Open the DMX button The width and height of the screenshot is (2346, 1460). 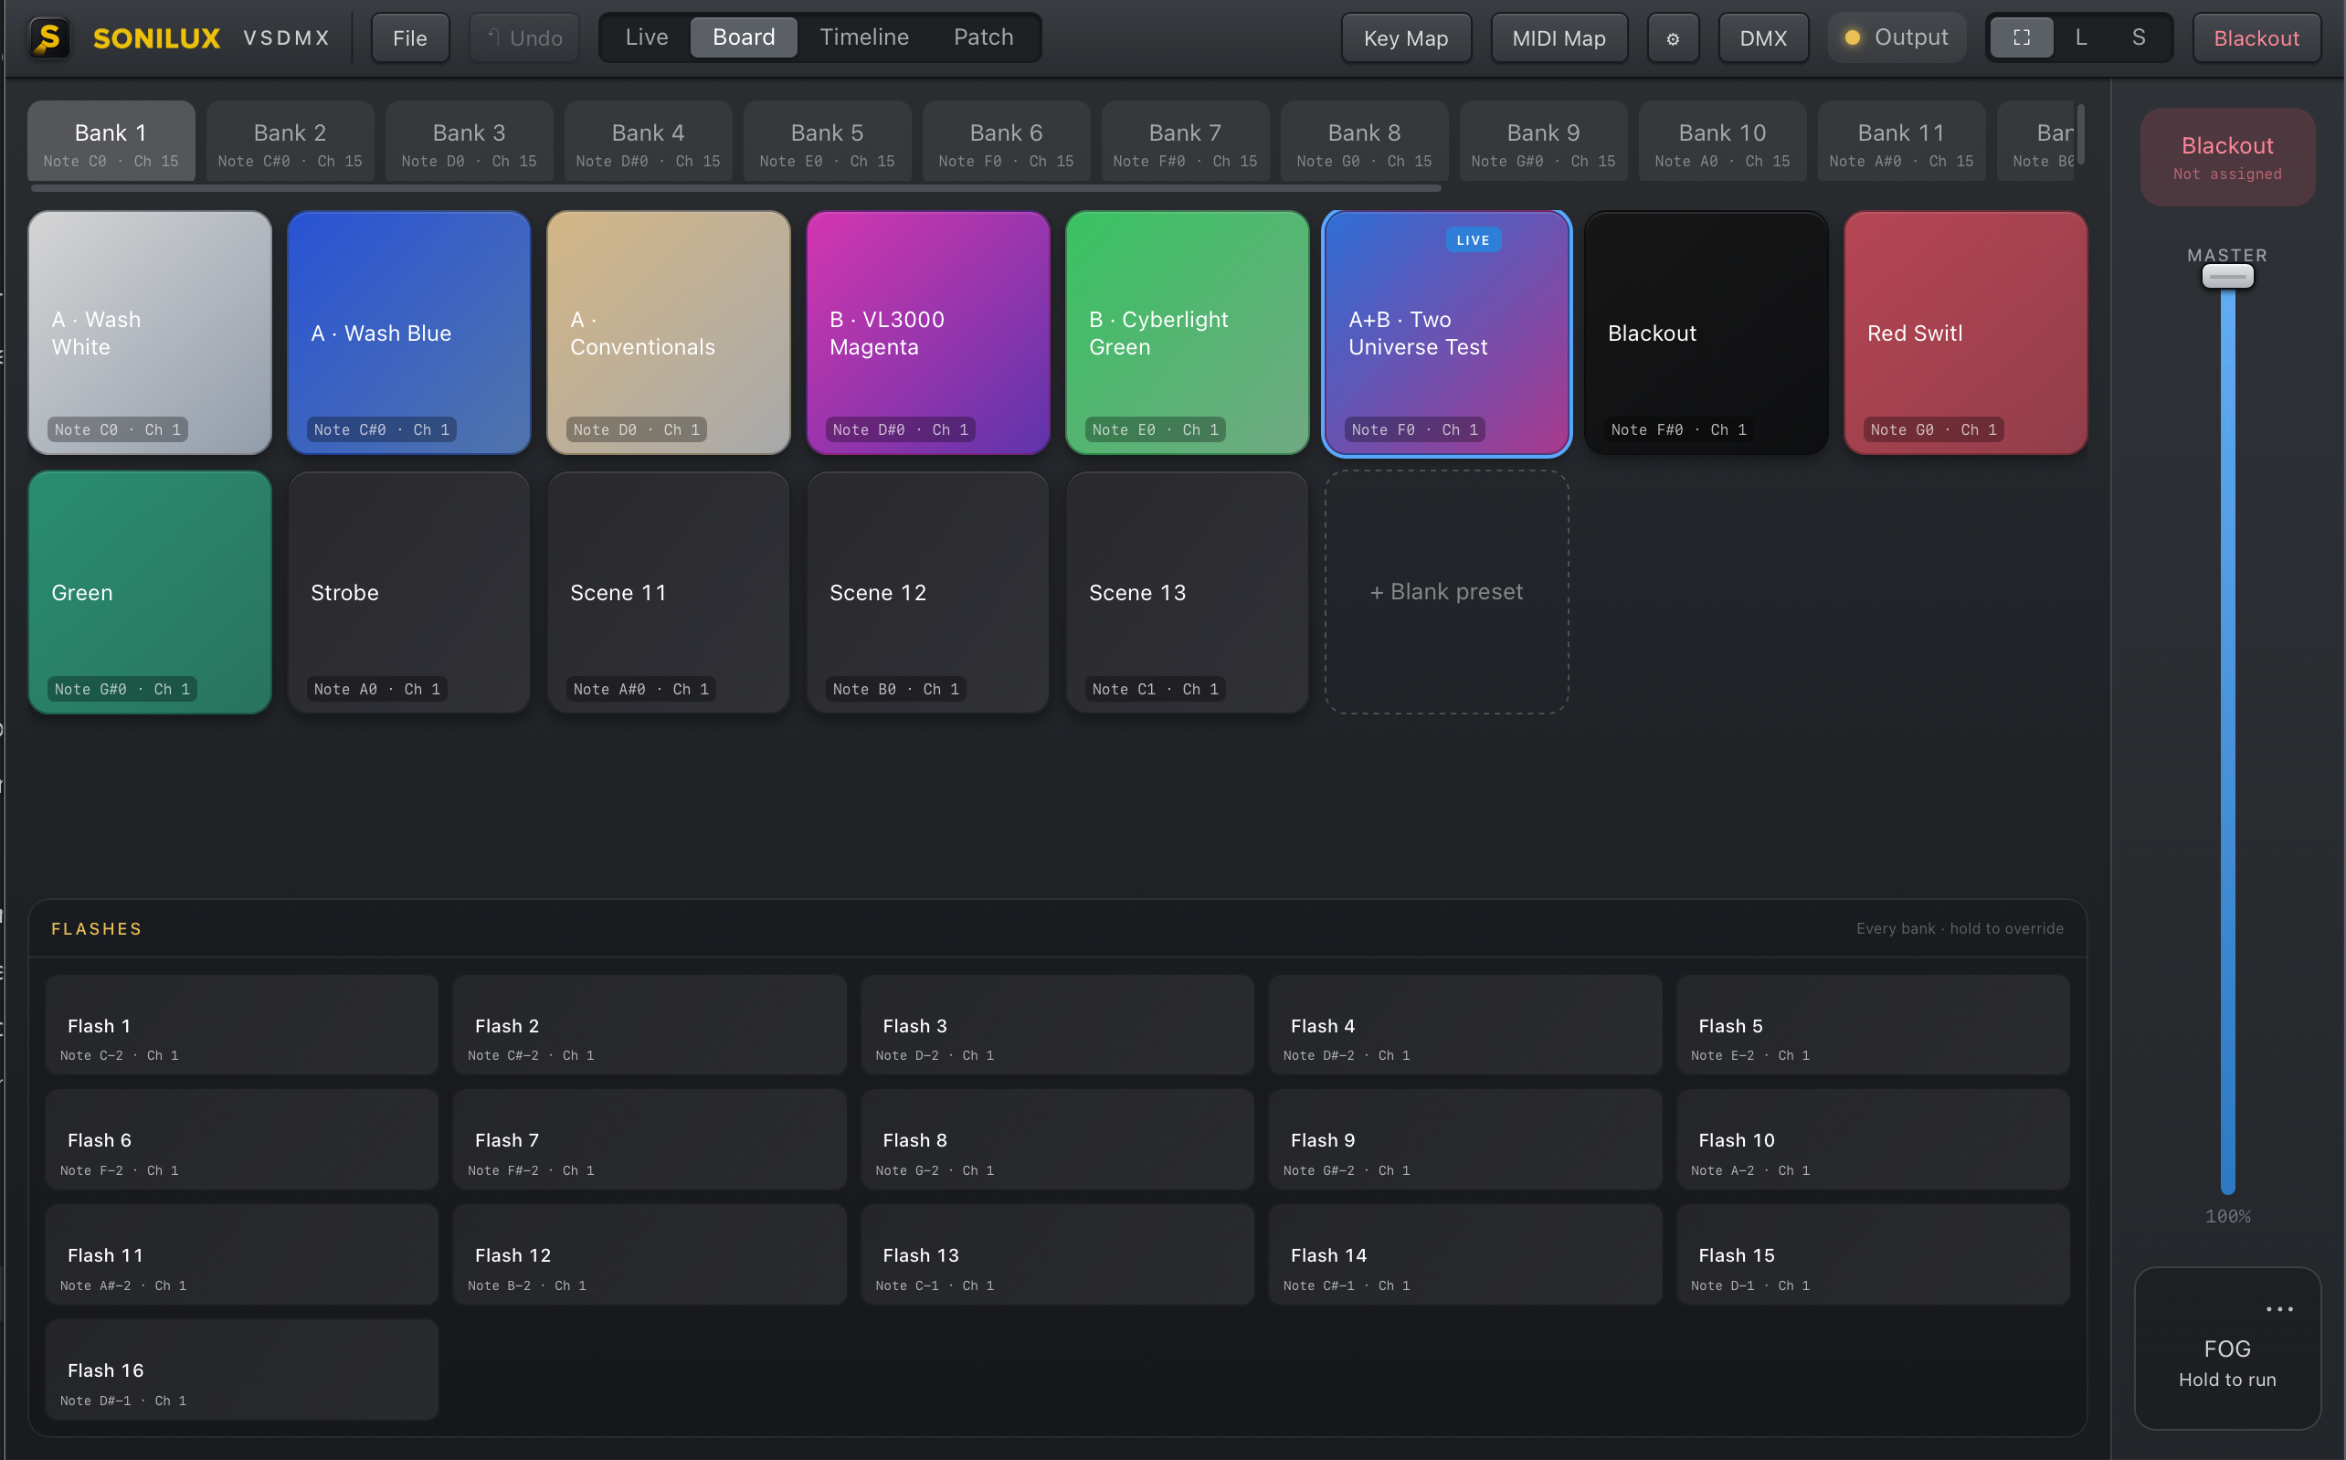coord(1763,38)
